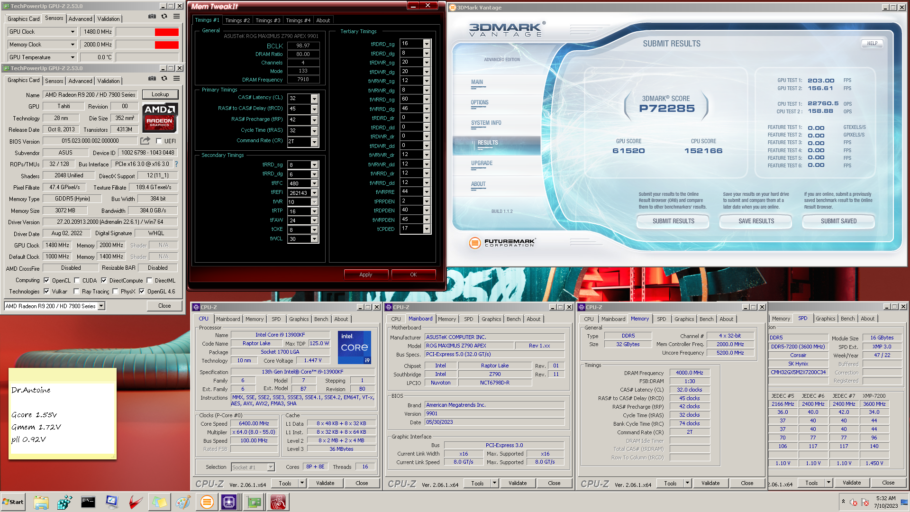Image resolution: width=910 pixels, height=512 pixels.
Task: Switch to 3DMark Vantage orange taskbar icon
Action: (x=207, y=502)
